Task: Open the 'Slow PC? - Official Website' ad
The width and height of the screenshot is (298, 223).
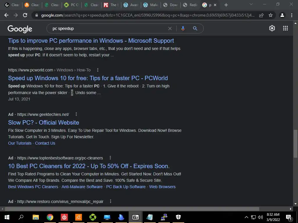Action: [44, 123]
